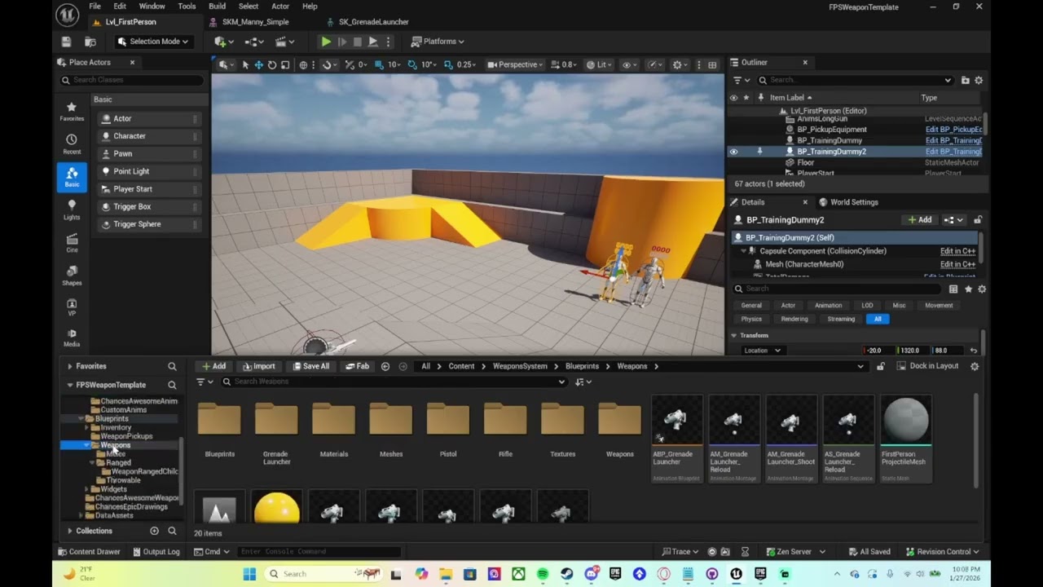The height and width of the screenshot is (587, 1043).
Task: Select BP_PickupEquipment in the Outliner
Action: (831, 130)
